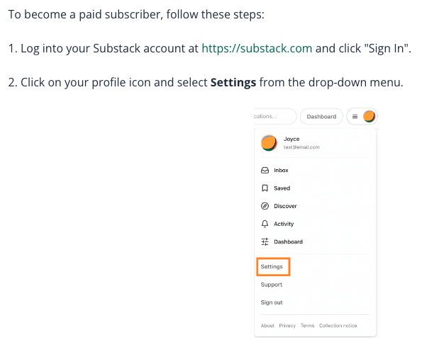Open the Collection notice link
439x349 pixels.
point(338,326)
